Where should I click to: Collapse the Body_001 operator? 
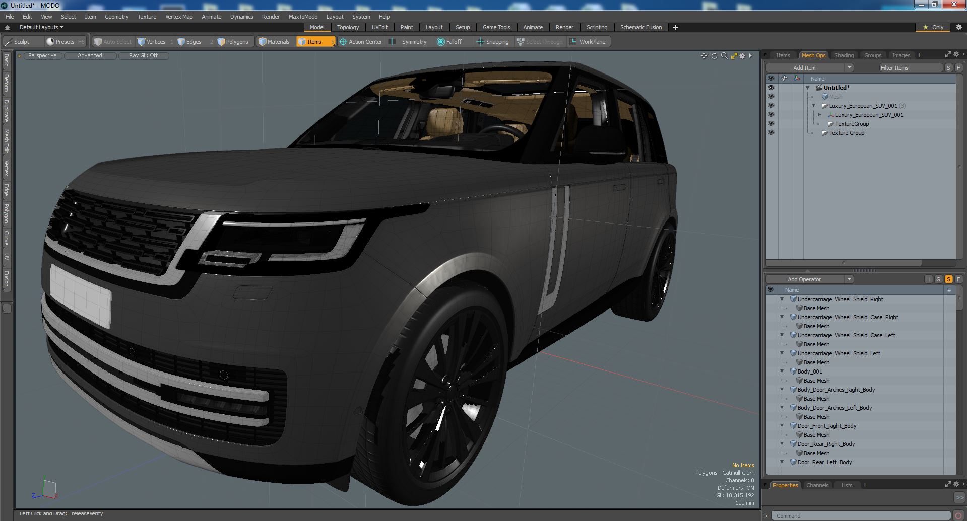pos(782,371)
